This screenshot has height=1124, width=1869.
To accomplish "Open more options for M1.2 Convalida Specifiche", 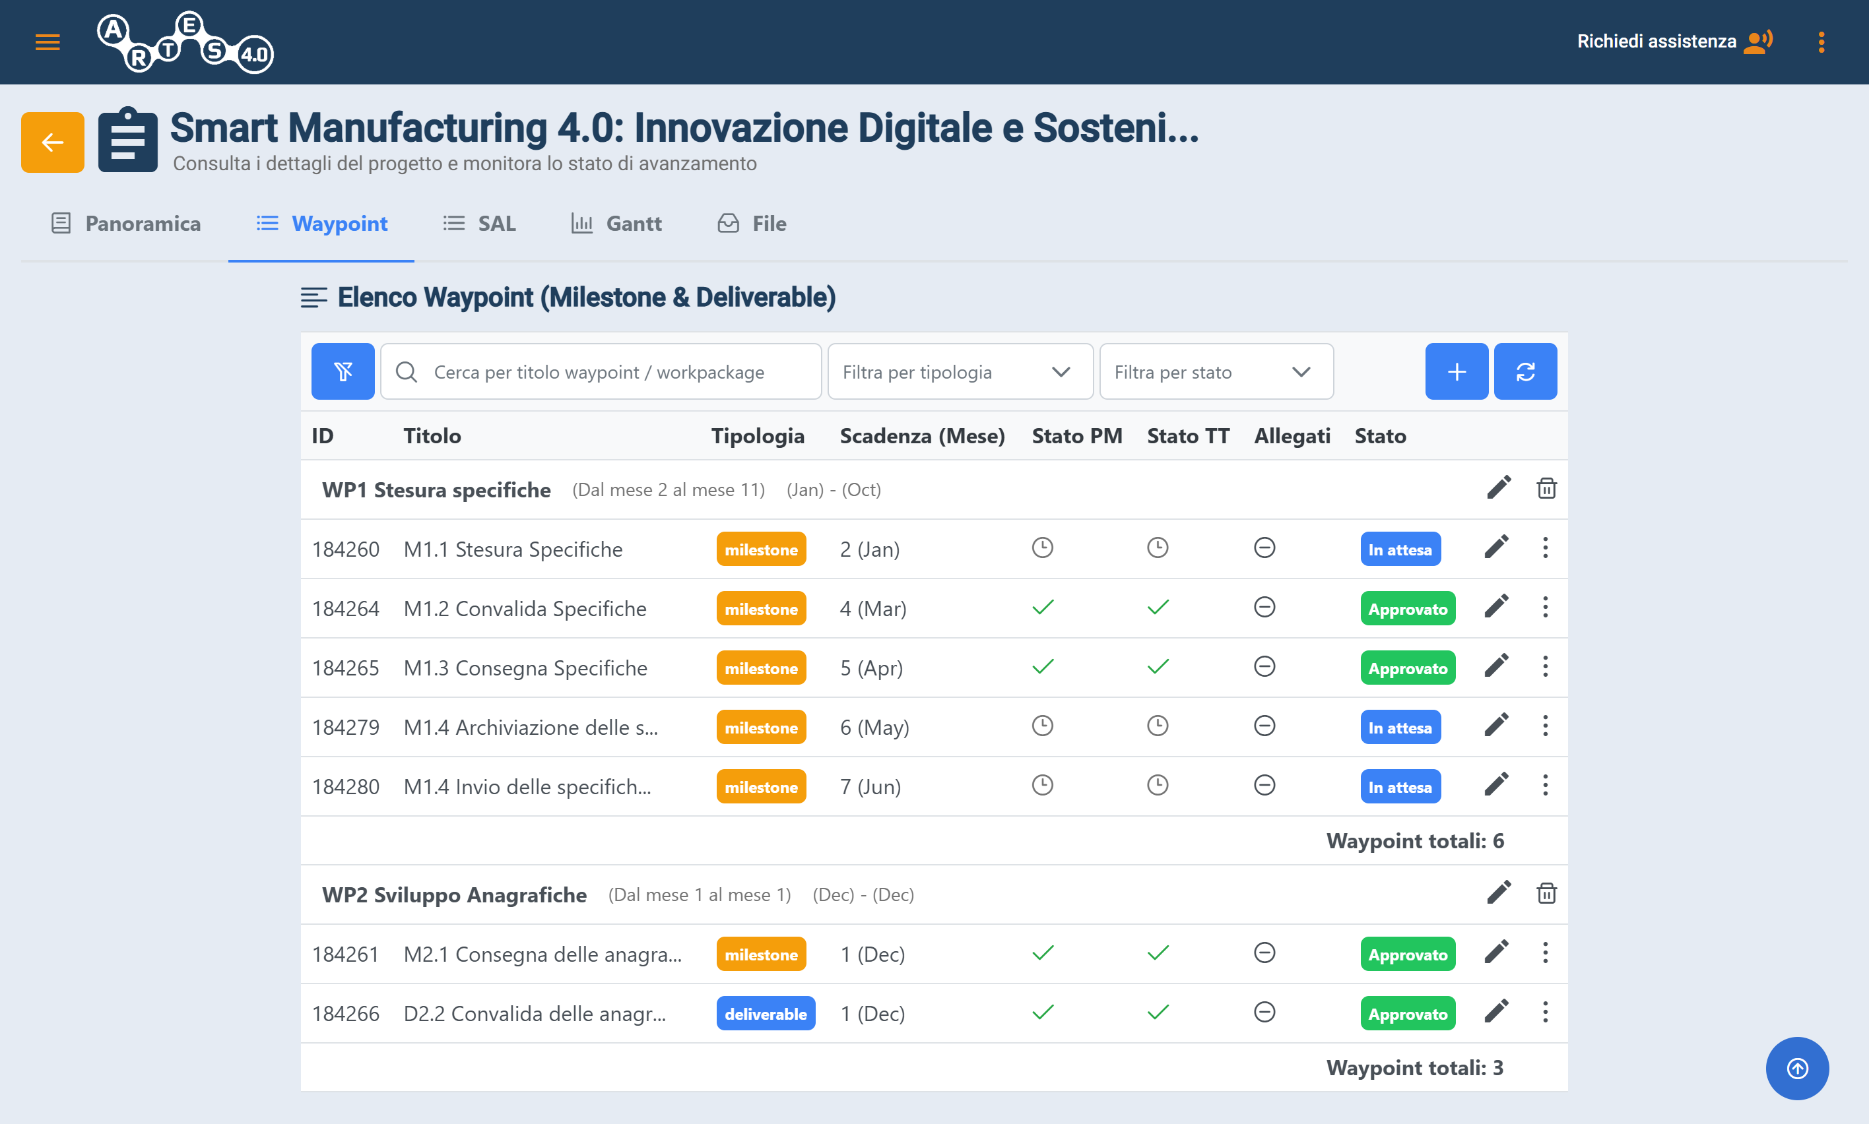I will point(1546,608).
